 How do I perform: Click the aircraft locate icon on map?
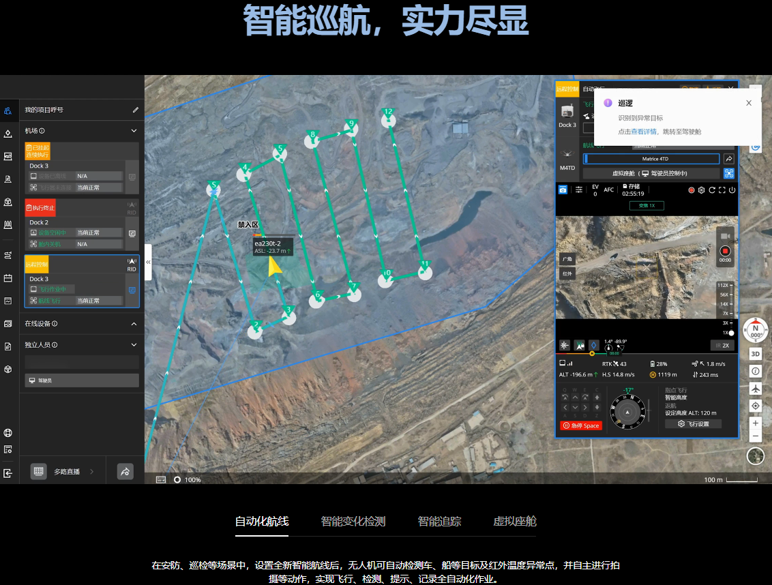click(756, 388)
